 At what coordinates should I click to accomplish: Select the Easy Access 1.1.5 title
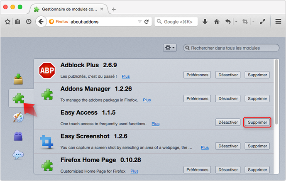[x=88, y=113]
